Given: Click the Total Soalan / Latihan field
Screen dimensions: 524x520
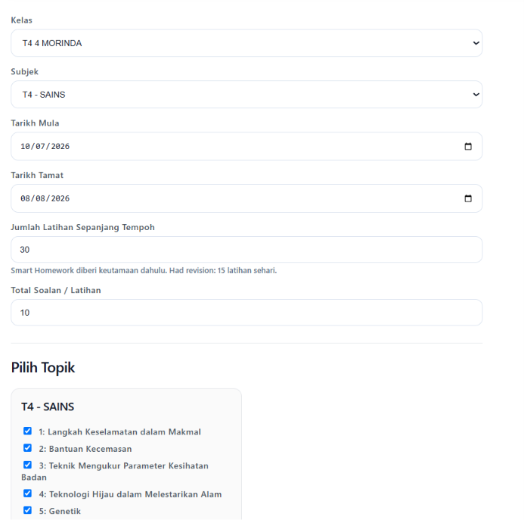Looking at the screenshot, I should tap(246, 313).
